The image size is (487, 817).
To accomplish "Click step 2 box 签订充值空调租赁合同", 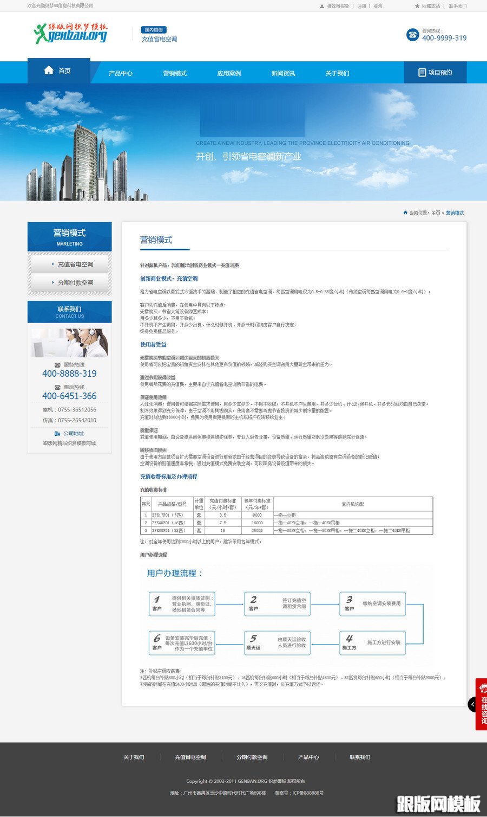I will [277, 604].
